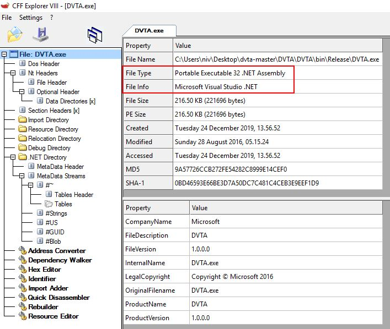The height and width of the screenshot is (329, 390).
Task: Click the multiple windows toolbar icon
Action: coord(95,35)
